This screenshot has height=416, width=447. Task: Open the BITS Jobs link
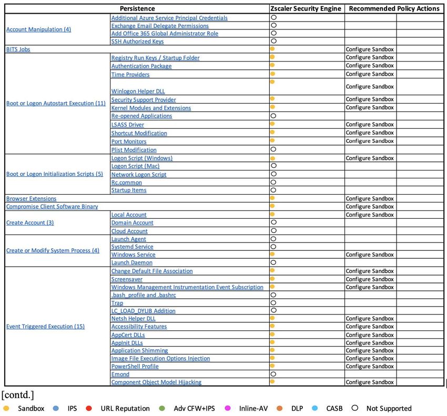pyautogui.click(x=18, y=49)
